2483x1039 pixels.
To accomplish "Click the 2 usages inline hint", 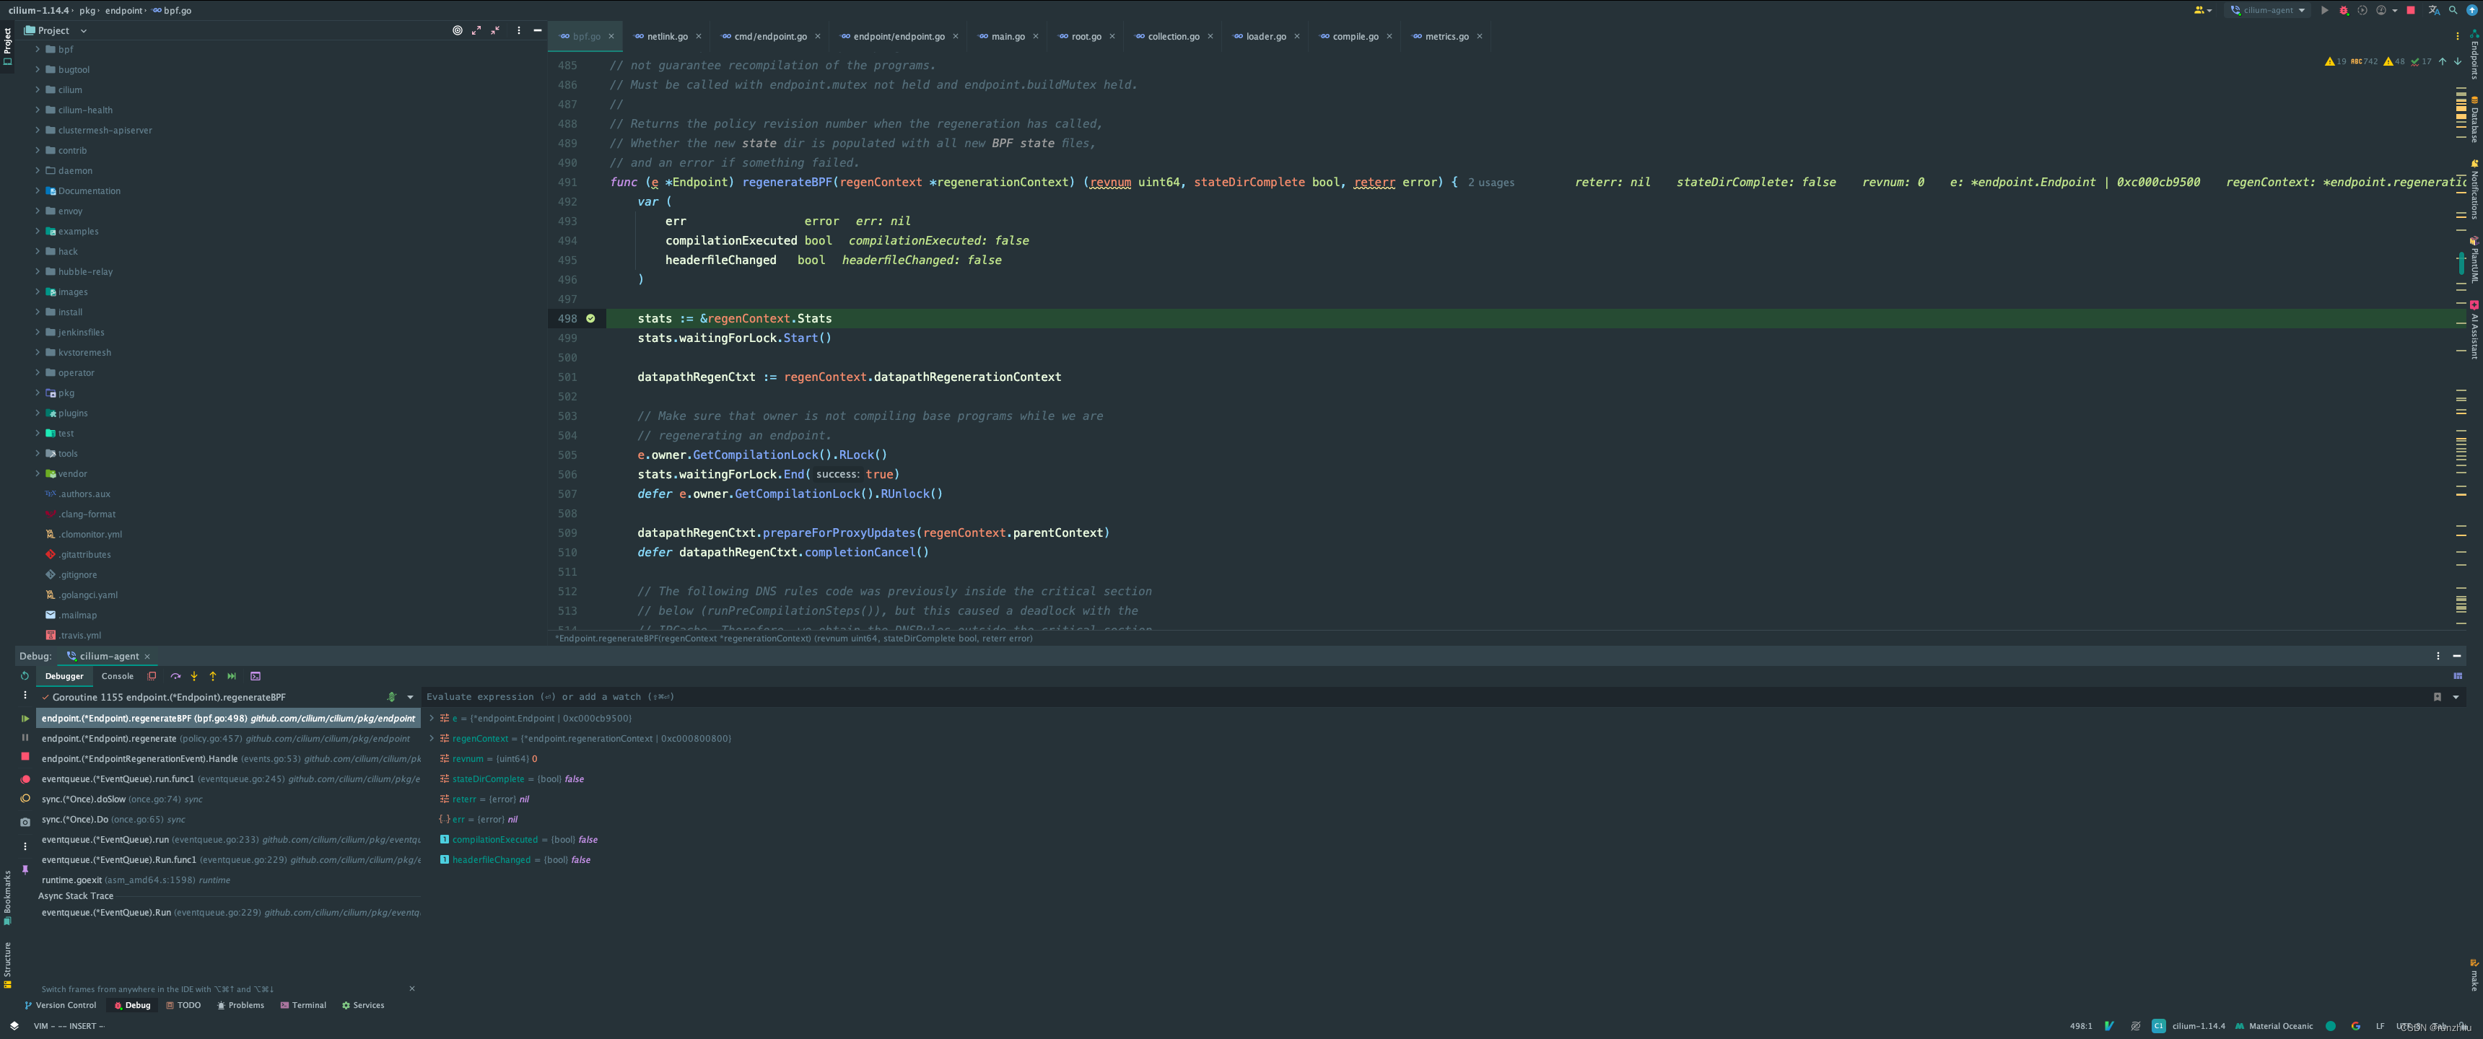I will pos(1491,181).
